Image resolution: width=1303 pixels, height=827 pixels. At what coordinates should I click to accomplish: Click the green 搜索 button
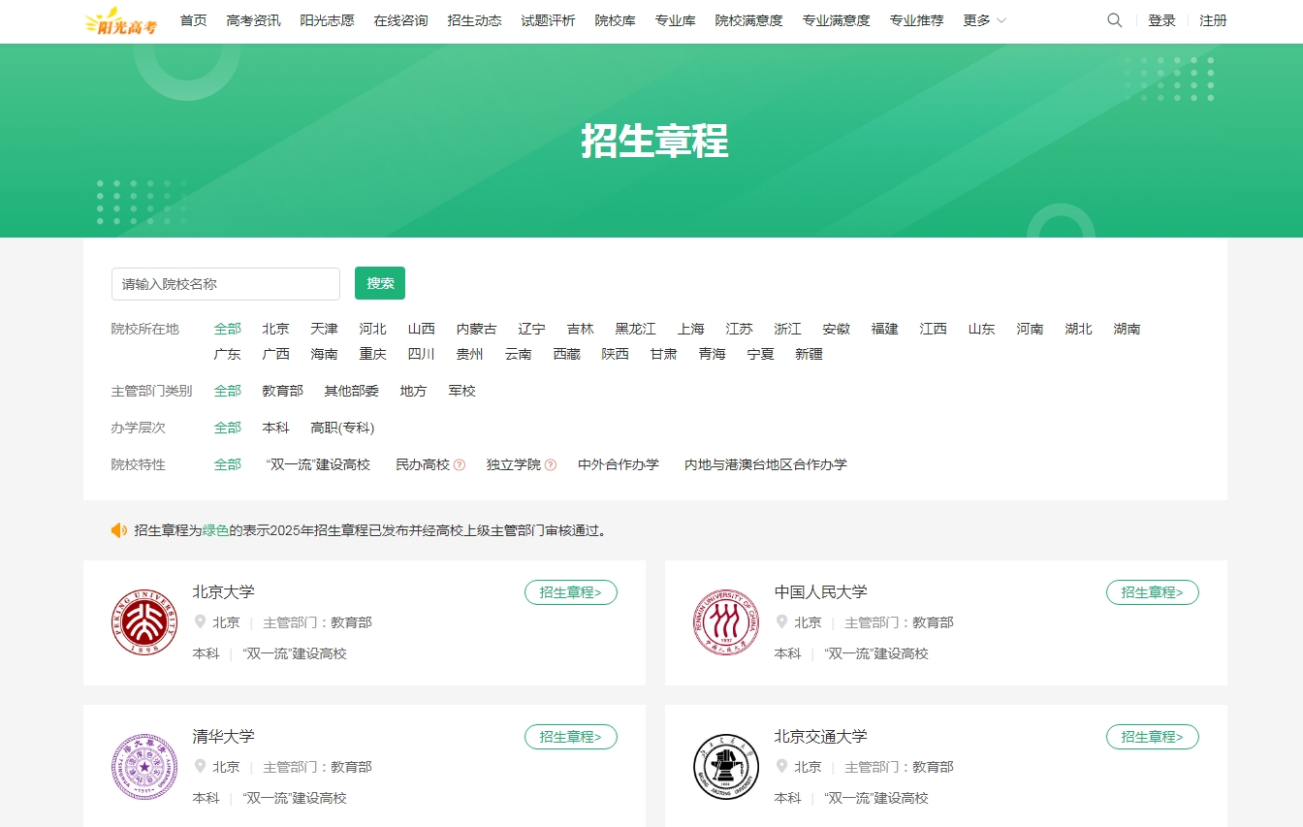[380, 283]
